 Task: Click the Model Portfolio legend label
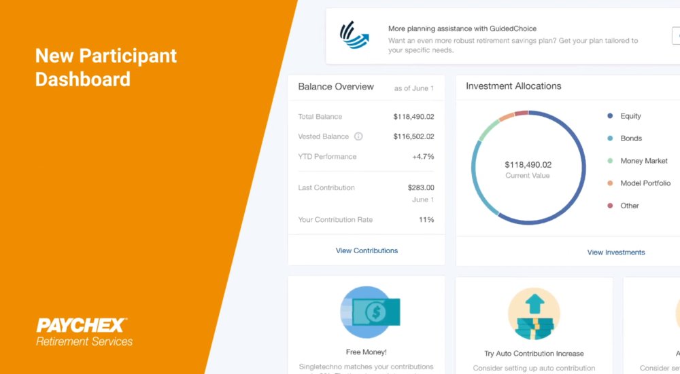click(645, 183)
